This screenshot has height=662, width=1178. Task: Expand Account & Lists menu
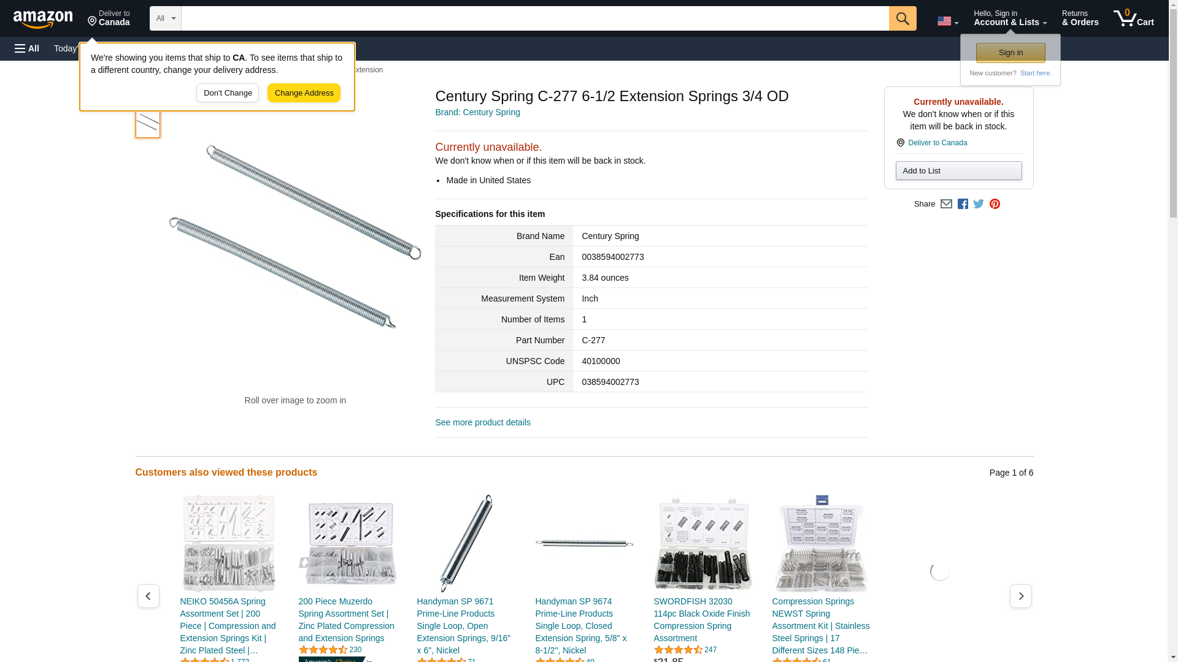click(1010, 18)
